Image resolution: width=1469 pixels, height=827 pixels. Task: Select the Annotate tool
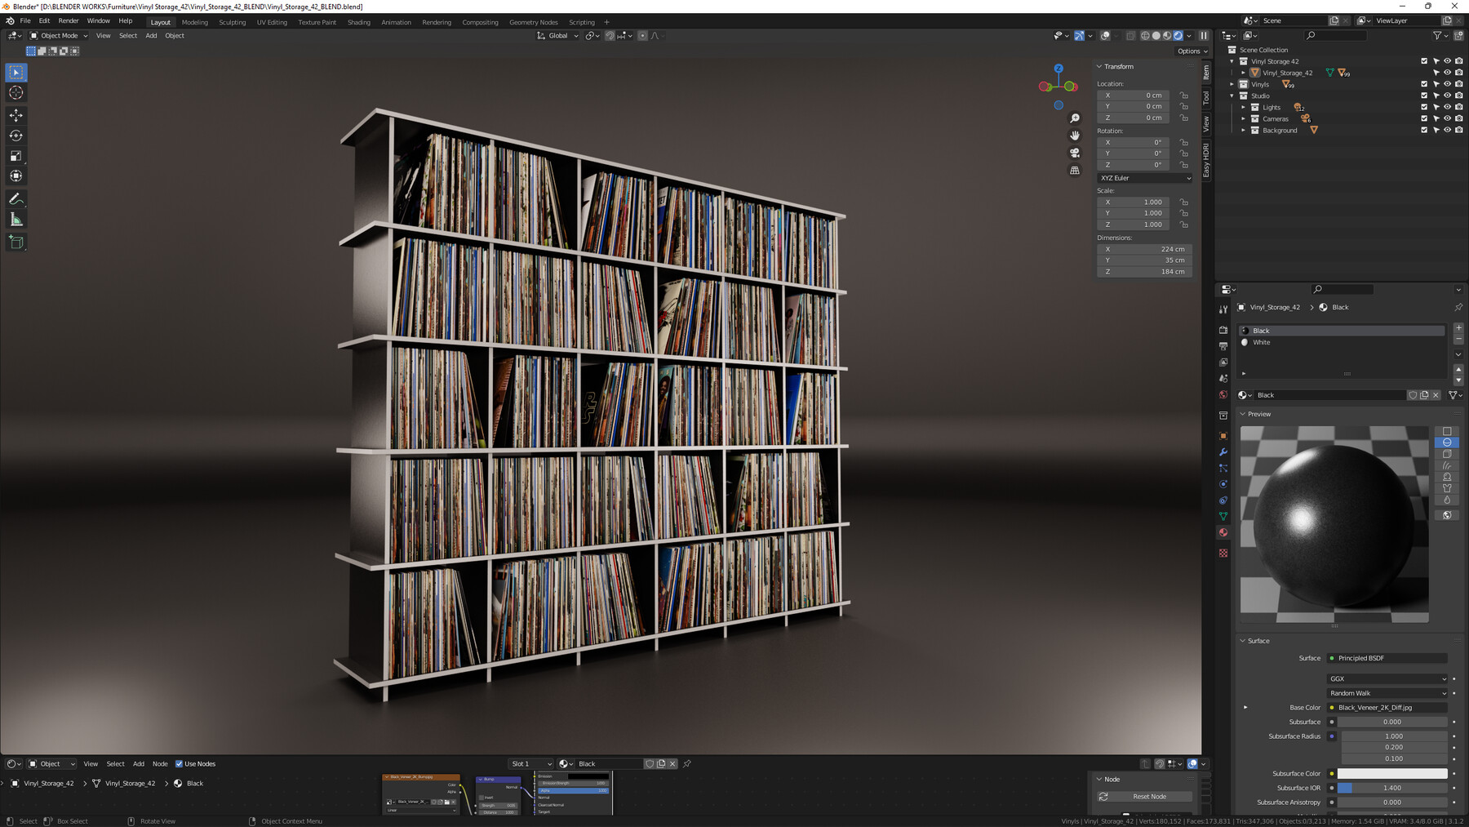(x=16, y=198)
